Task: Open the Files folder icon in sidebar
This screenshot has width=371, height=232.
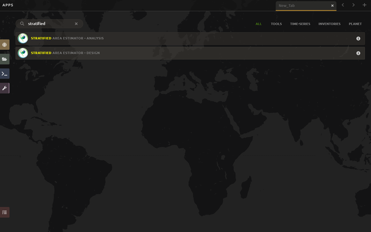Action: [4, 59]
